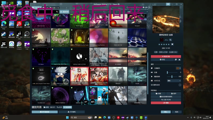Select the Installed tab (已安装)

pyautogui.click(x=37, y=8)
